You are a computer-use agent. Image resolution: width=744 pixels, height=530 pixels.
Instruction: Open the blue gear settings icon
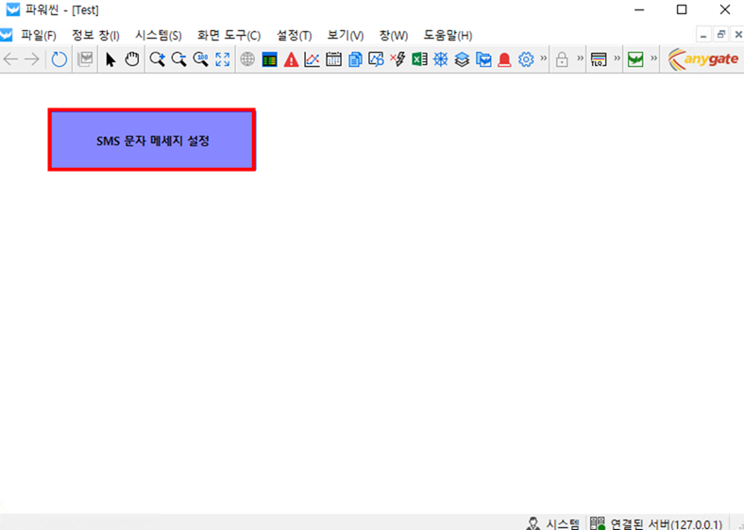(526, 59)
